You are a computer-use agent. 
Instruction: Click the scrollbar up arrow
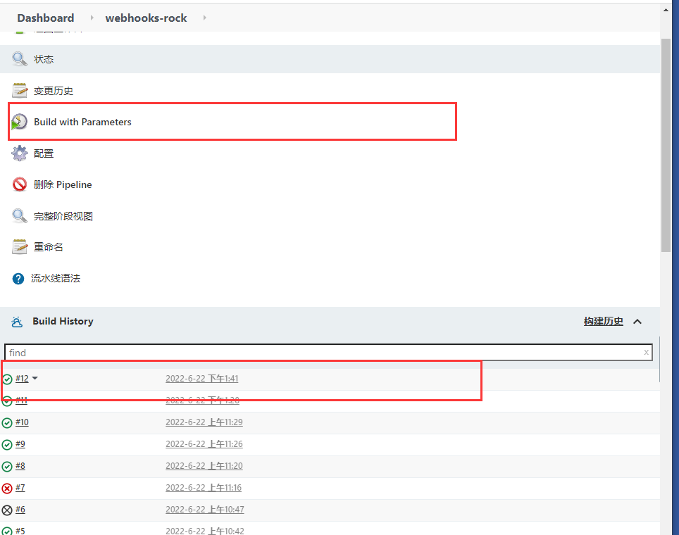click(666, 10)
